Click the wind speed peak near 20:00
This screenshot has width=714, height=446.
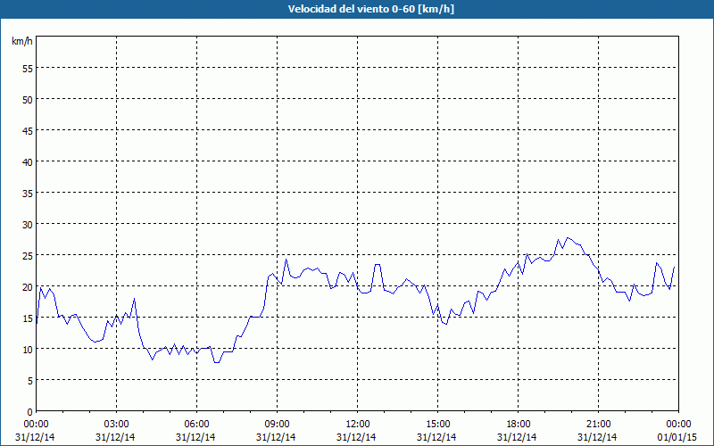point(567,237)
